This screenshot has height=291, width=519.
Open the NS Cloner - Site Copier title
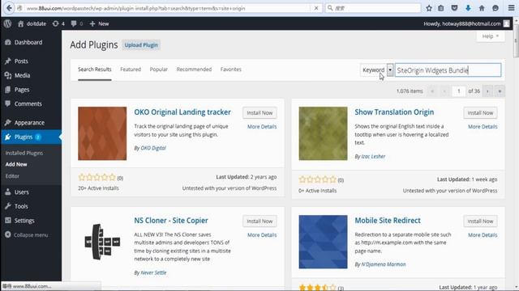[x=171, y=221]
